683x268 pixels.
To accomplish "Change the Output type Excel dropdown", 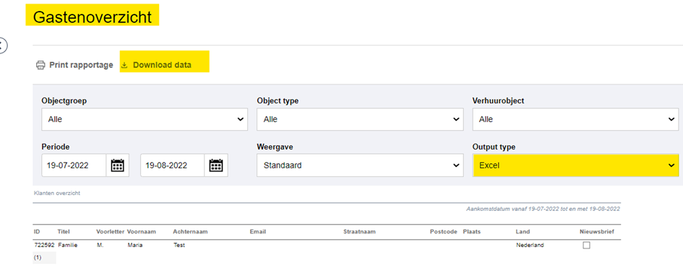I will 575,165.
